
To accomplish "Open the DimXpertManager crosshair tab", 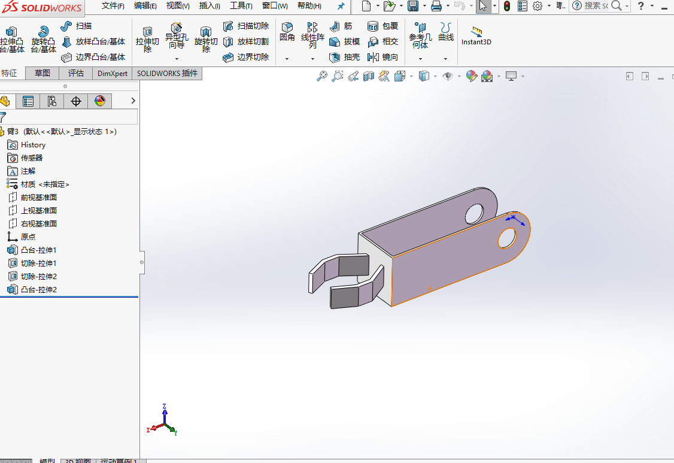I will tap(75, 101).
